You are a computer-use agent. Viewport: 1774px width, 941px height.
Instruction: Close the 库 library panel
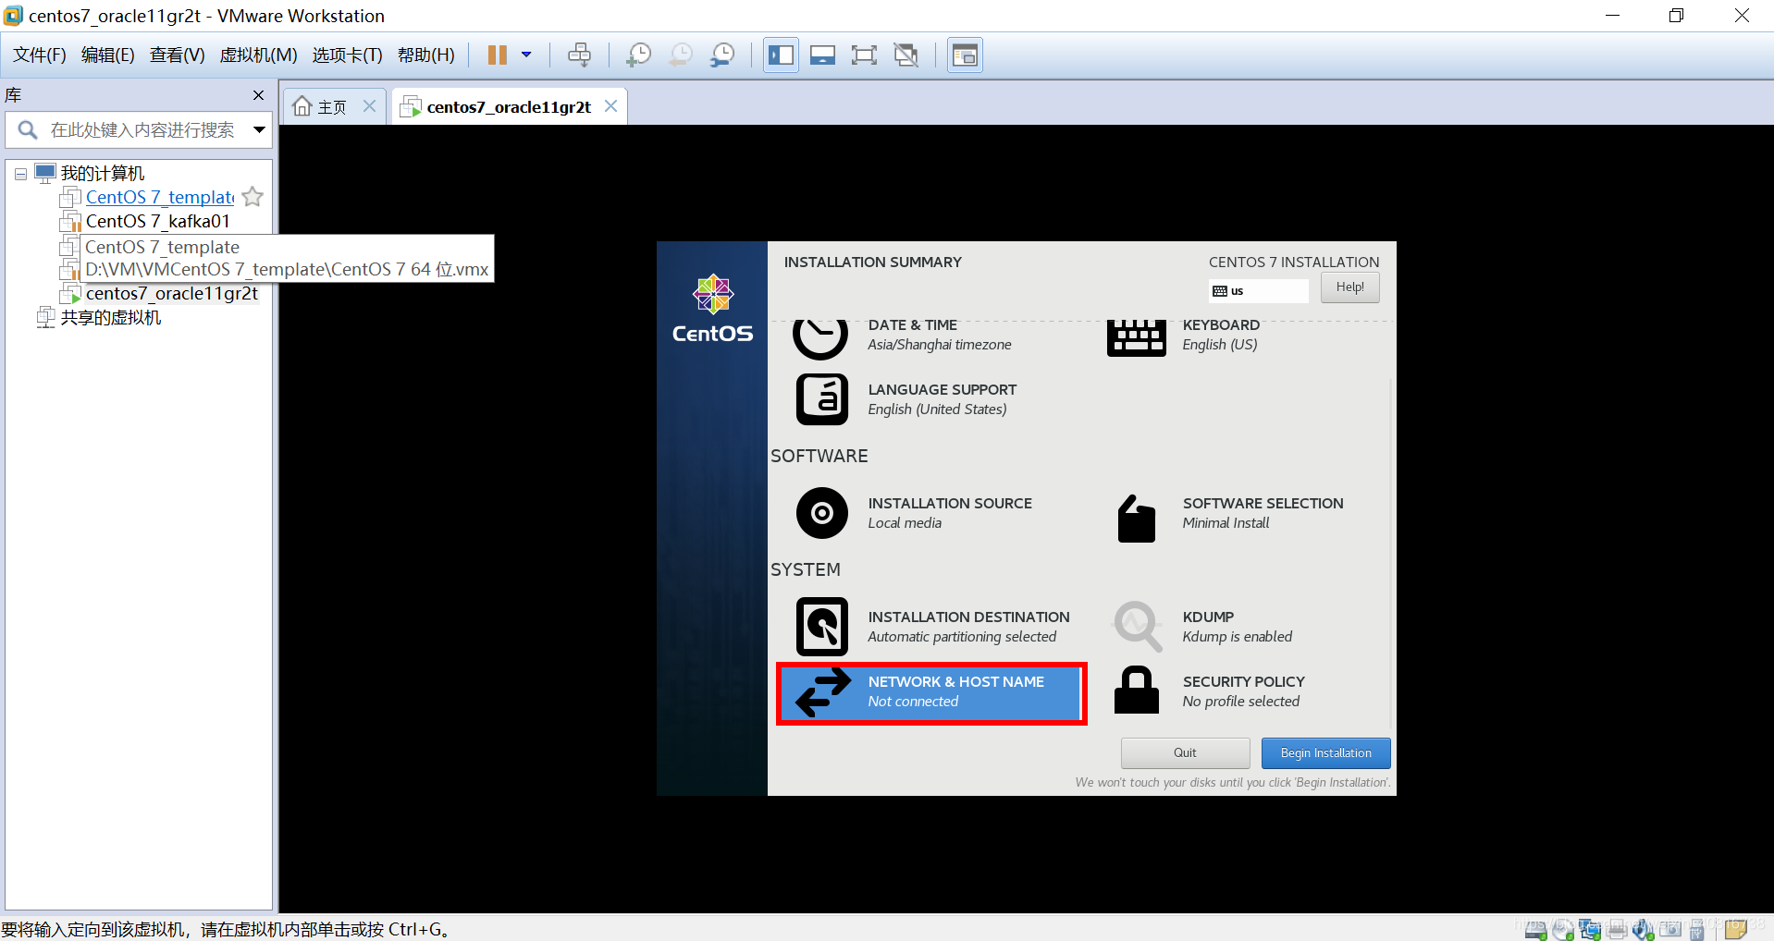[x=258, y=95]
